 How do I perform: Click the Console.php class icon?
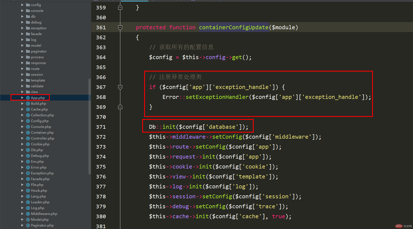(x=28, y=127)
